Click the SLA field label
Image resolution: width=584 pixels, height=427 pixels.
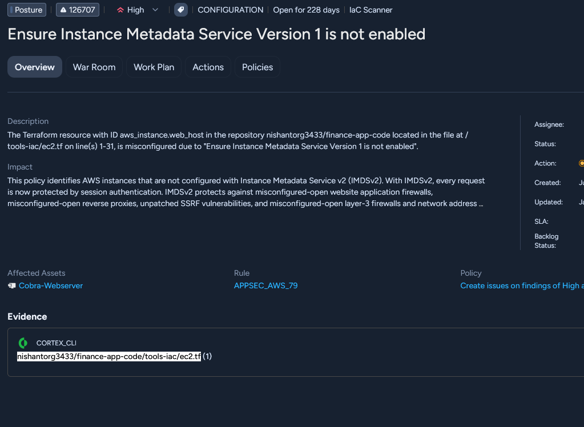541,221
